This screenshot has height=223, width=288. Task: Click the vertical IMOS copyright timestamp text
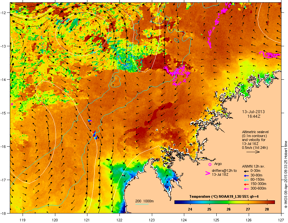286,174
